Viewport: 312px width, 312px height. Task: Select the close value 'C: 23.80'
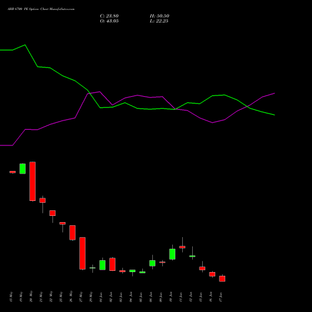coord(109,16)
